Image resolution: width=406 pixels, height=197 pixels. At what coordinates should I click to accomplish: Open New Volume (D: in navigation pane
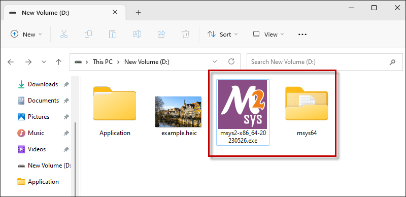pyautogui.click(x=44, y=166)
